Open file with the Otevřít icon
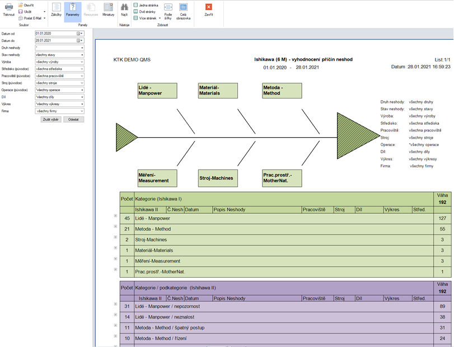Viewport: 454px width, 347px height. click(26, 4)
